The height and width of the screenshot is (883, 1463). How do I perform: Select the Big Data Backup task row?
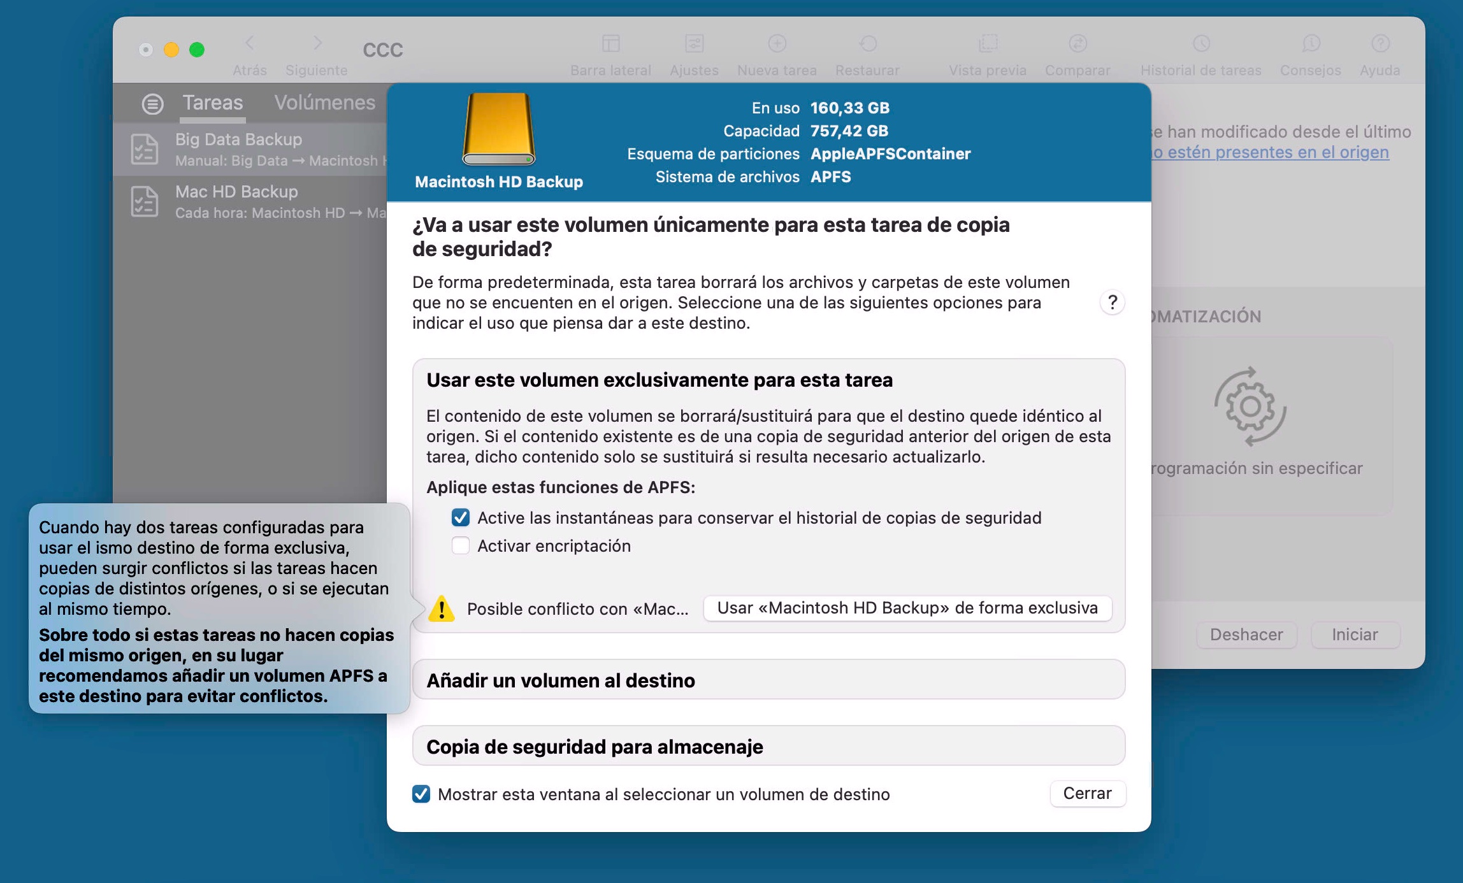click(x=250, y=149)
